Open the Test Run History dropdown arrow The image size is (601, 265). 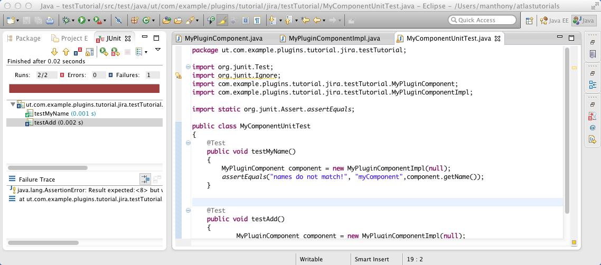[146, 52]
